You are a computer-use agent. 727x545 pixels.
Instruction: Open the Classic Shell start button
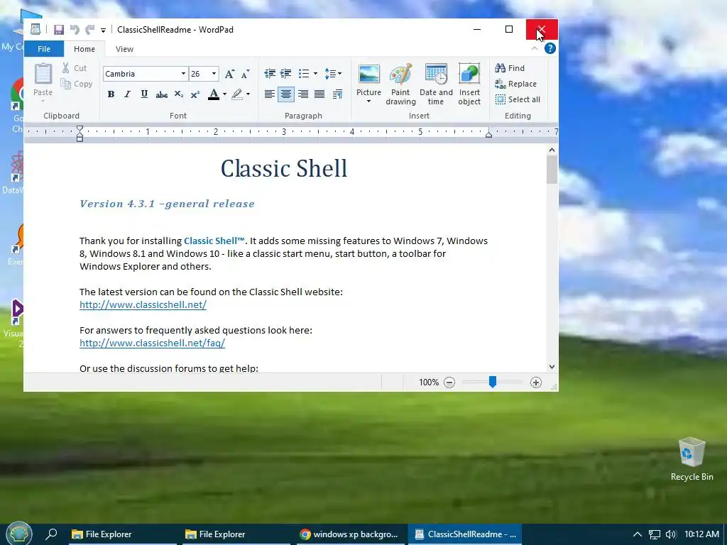pyautogui.click(x=18, y=534)
